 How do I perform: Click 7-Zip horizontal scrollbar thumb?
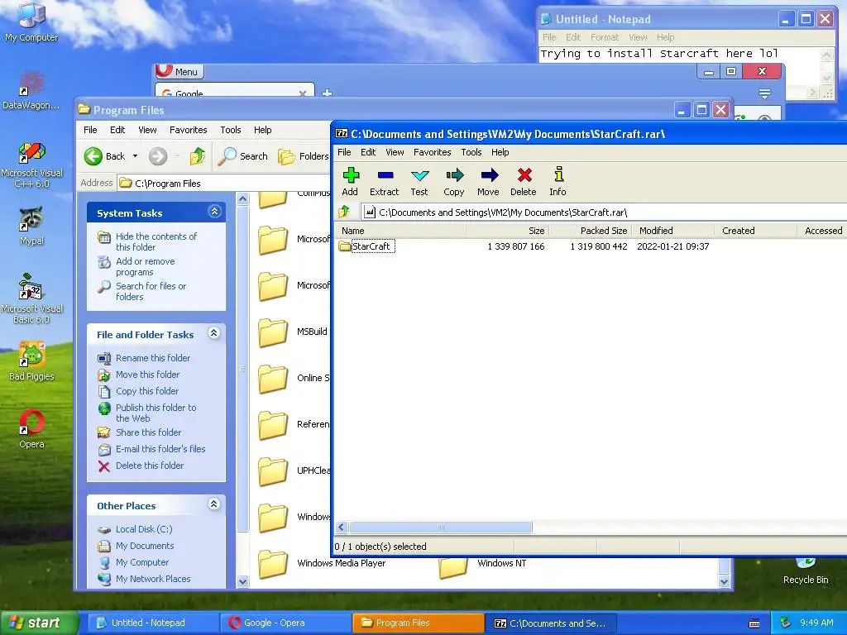click(x=440, y=527)
